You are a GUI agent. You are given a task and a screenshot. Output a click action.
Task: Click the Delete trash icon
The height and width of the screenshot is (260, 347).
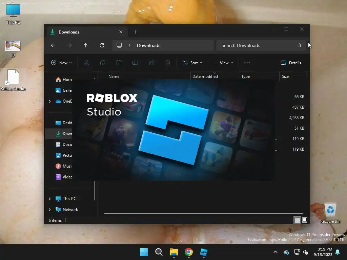point(168,63)
